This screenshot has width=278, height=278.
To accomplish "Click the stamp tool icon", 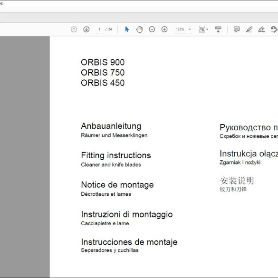I will (x=274, y=29).
